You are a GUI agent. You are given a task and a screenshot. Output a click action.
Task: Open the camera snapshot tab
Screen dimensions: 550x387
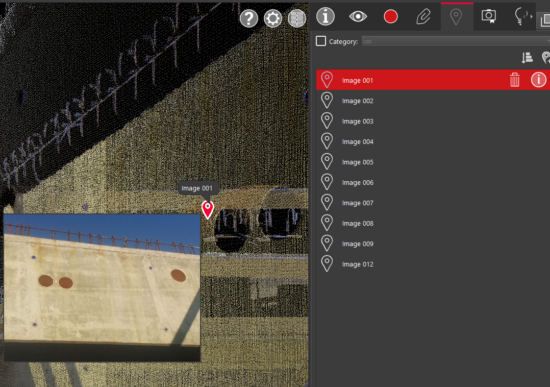pyautogui.click(x=489, y=16)
